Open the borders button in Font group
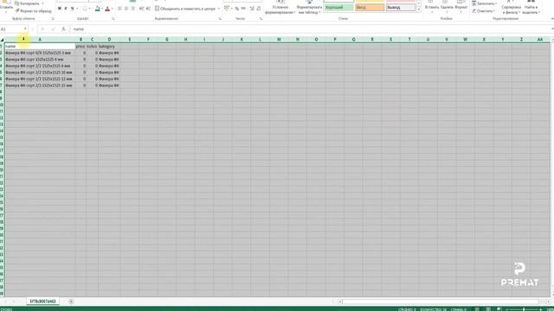The height and width of the screenshot is (311, 554). 85,9
